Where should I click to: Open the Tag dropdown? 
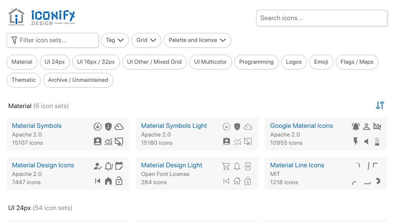(x=115, y=40)
